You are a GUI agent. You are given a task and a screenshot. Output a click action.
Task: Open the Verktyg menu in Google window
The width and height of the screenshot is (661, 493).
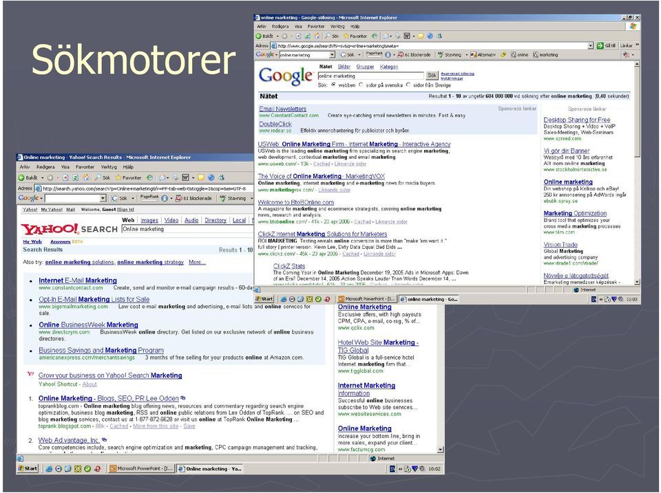point(337,26)
